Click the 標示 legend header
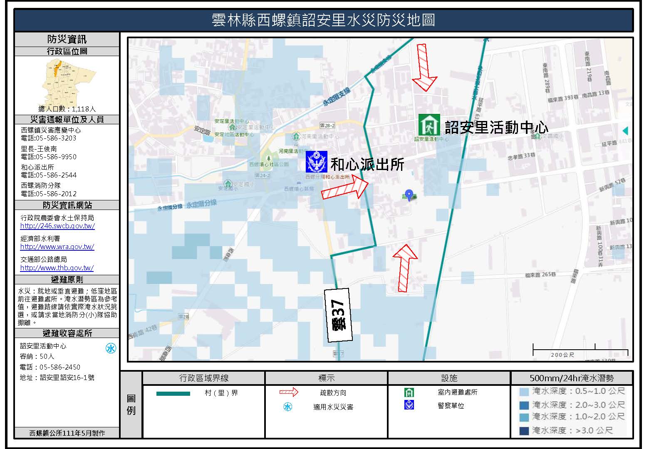 (327, 378)
